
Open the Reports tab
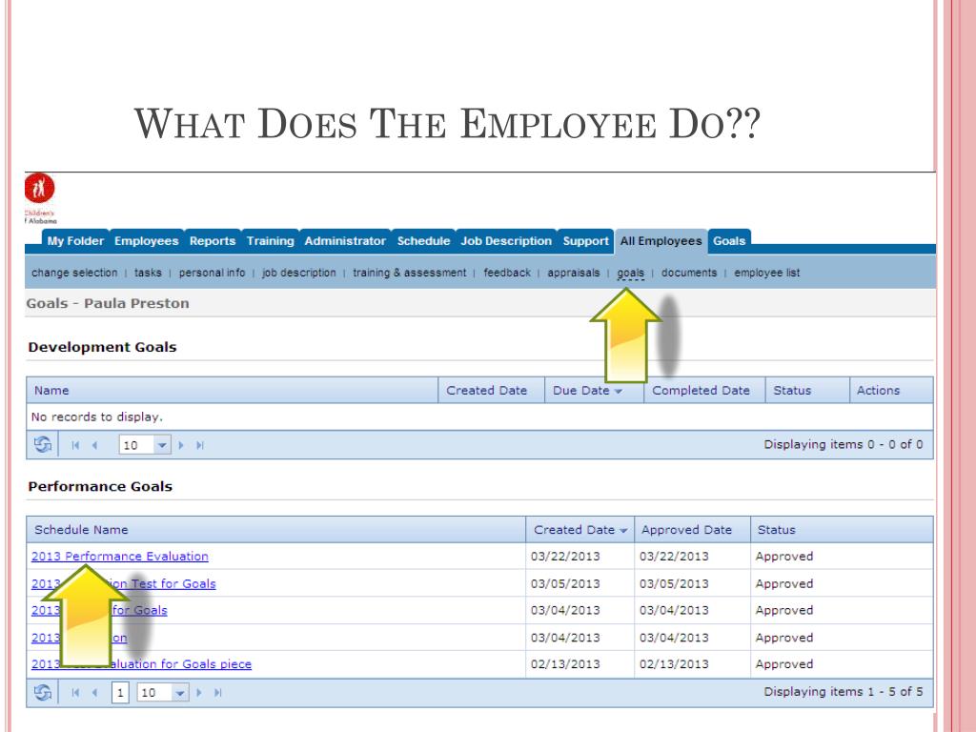(x=213, y=241)
